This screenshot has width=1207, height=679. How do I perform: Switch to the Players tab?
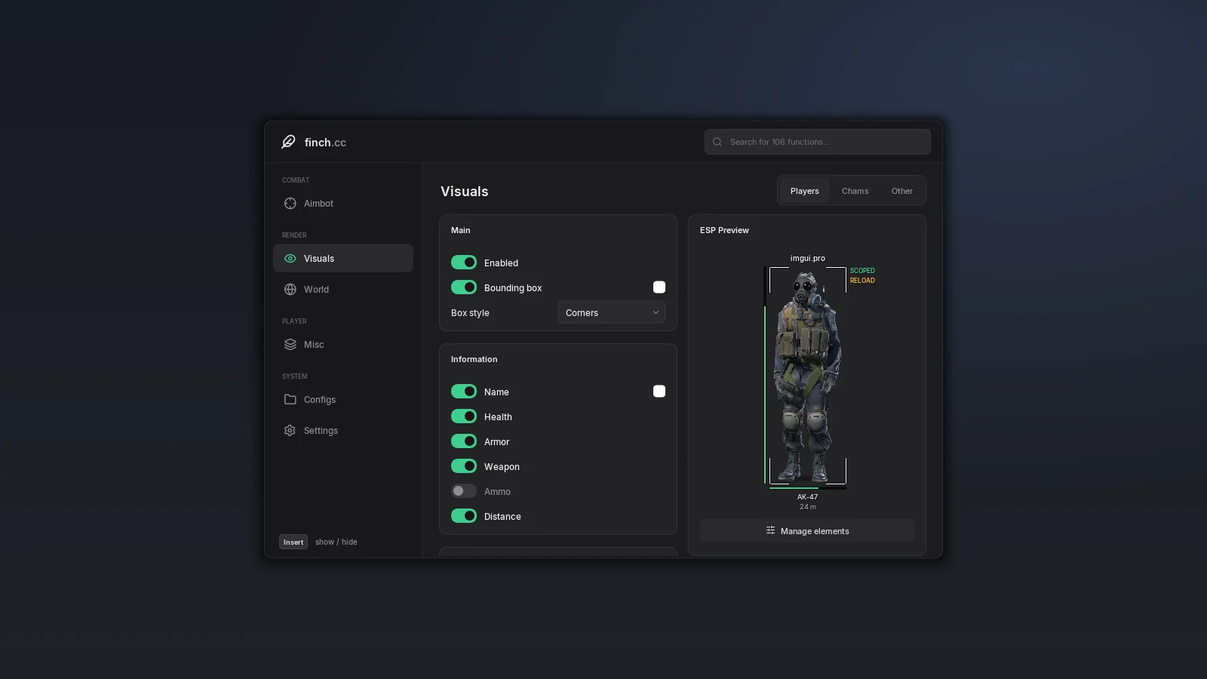[x=804, y=191]
